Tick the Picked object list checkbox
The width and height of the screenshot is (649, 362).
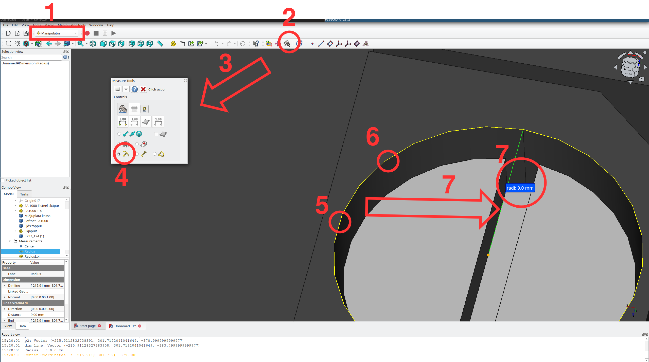2,180
